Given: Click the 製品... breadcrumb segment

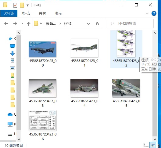Looking at the screenshot, I should pos(51,23).
